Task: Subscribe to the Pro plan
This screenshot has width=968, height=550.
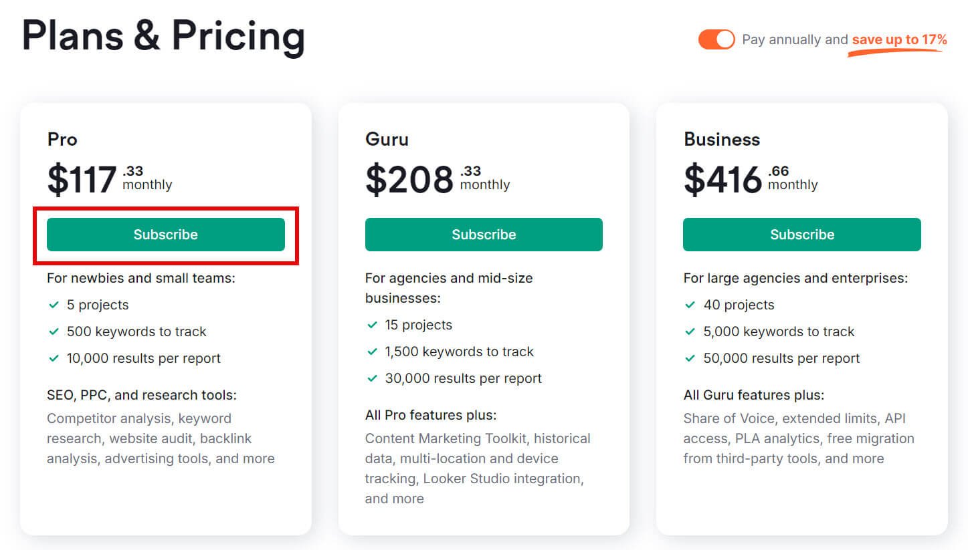Action: tap(165, 235)
